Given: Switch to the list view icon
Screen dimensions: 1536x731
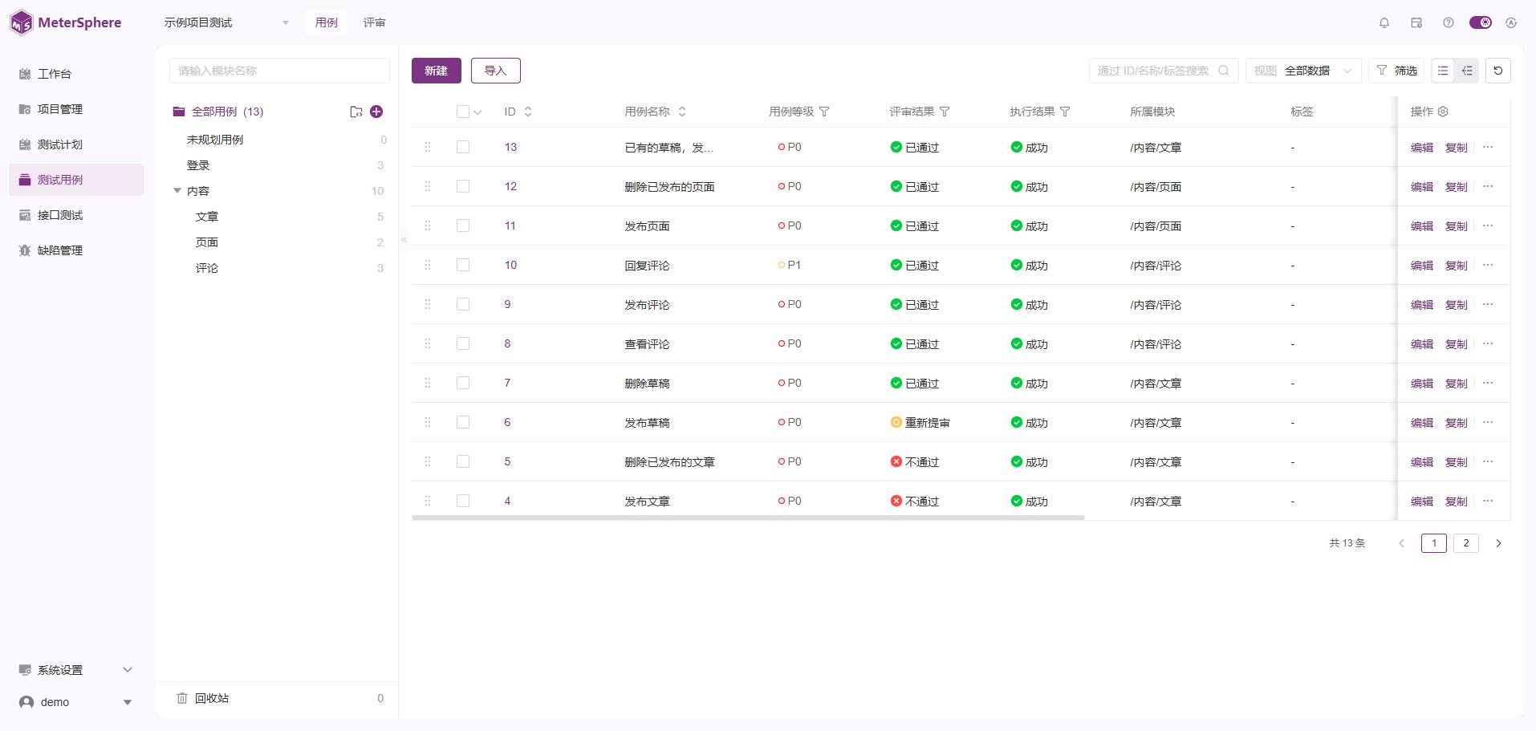Looking at the screenshot, I should point(1443,71).
